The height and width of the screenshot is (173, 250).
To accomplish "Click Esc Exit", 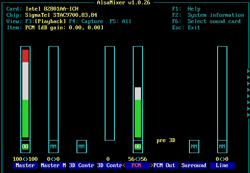I will tap(186, 28).
